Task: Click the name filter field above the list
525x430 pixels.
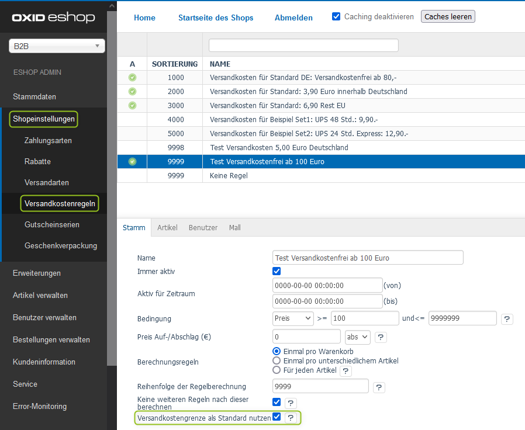Action: pos(303,45)
